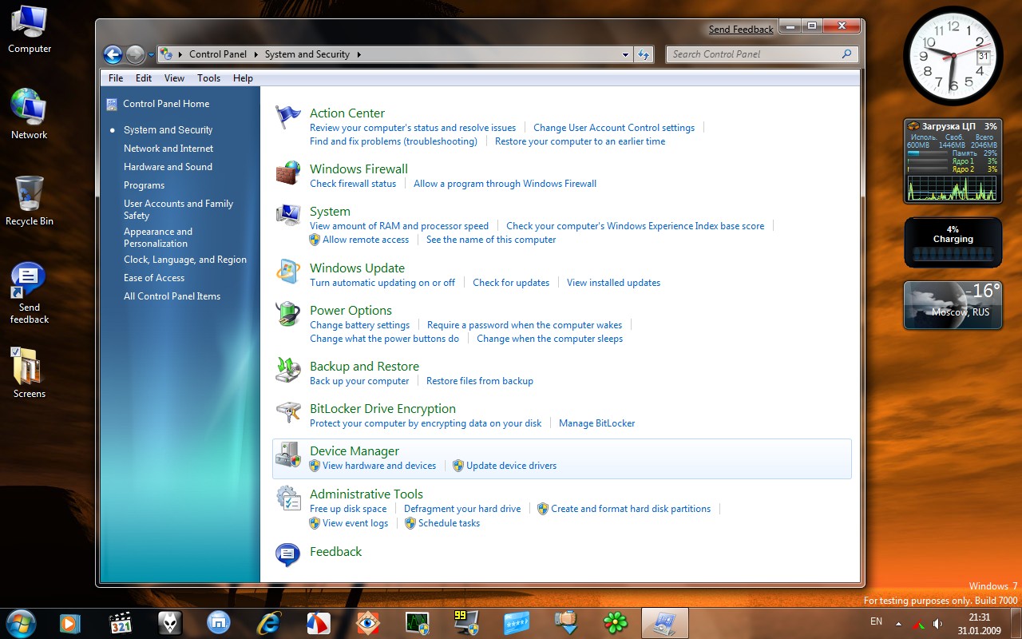
Task: Click the Windows Update icon
Action: point(287,272)
